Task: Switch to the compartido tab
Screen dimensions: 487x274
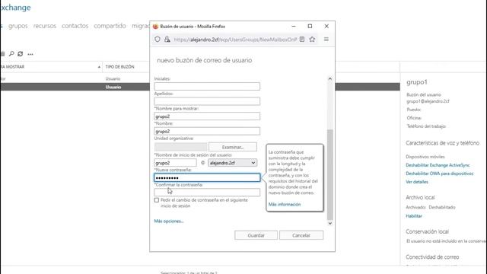Action: (x=110, y=26)
